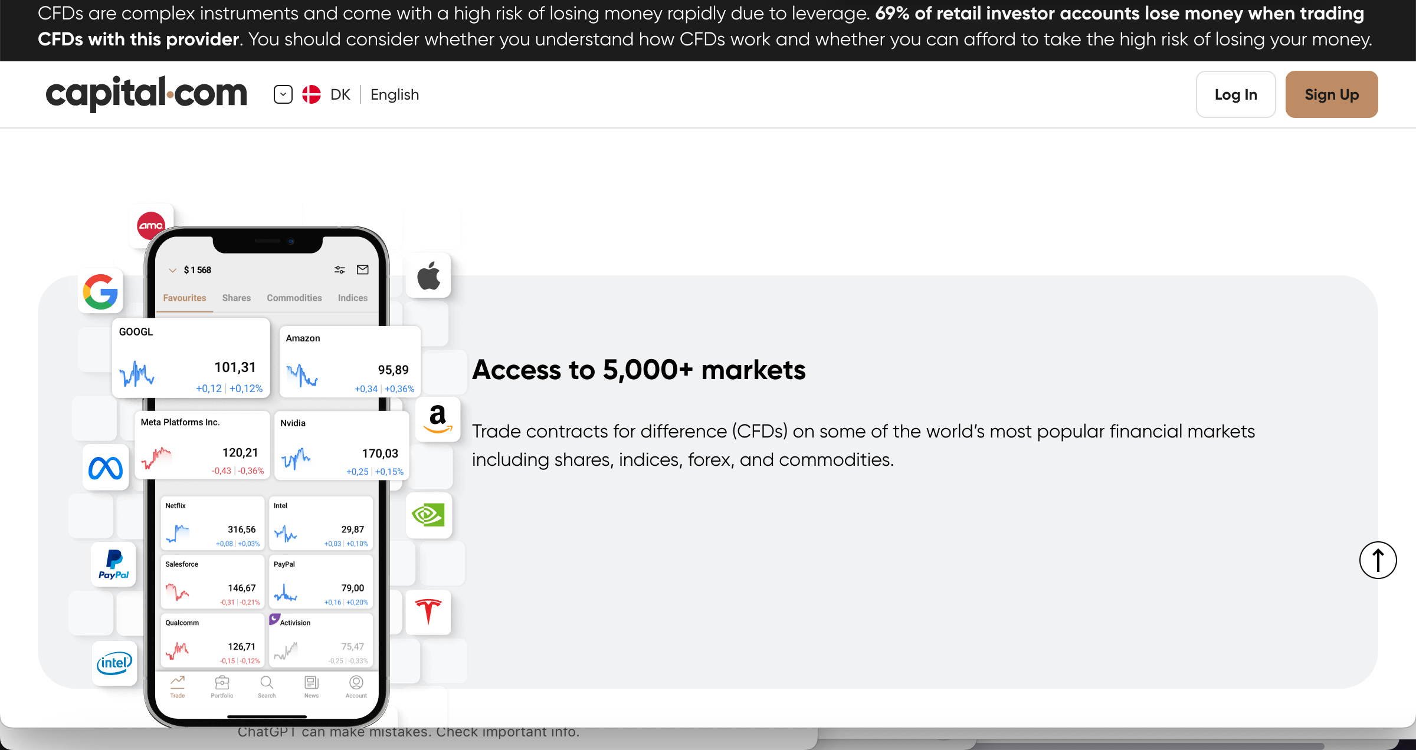Switch to the Commodities tab

[x=294, y=298]
